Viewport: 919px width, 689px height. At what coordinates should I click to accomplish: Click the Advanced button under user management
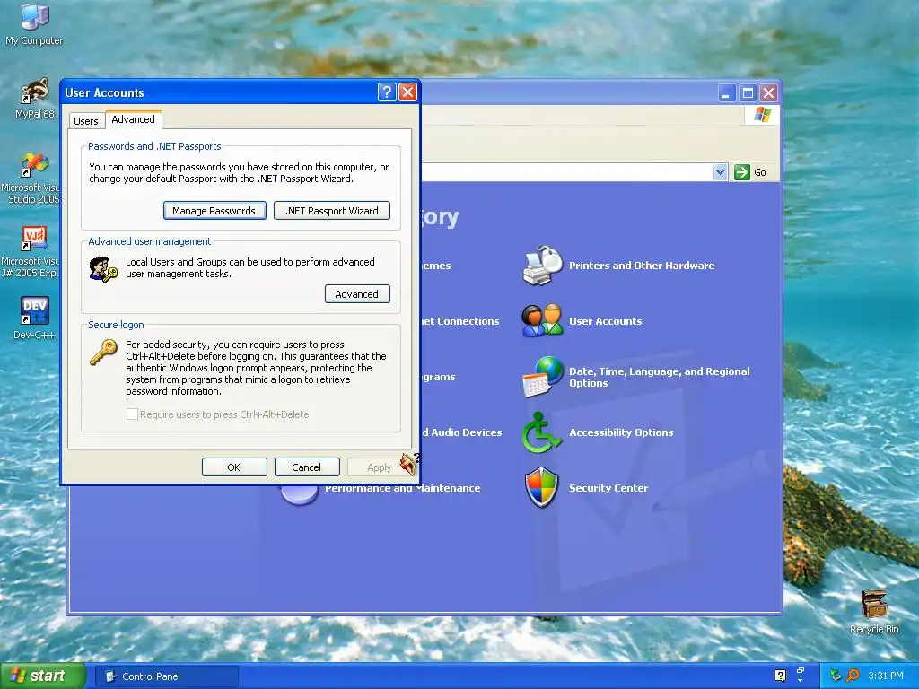click(357, 294)
